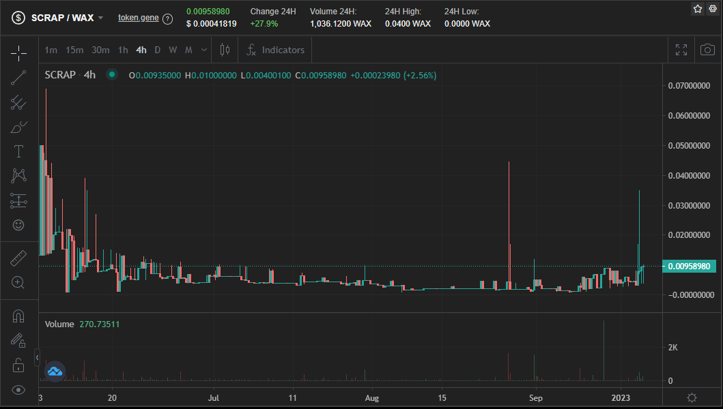Image resolution: width=723 pixels, height=409 pixels.
Task: Click the 1,036.1200 WAX volume value
Action: click(x=341, y=24)
